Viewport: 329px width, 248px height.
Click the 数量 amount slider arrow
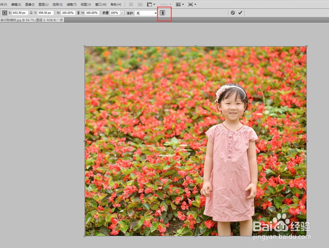pos(122,13)
